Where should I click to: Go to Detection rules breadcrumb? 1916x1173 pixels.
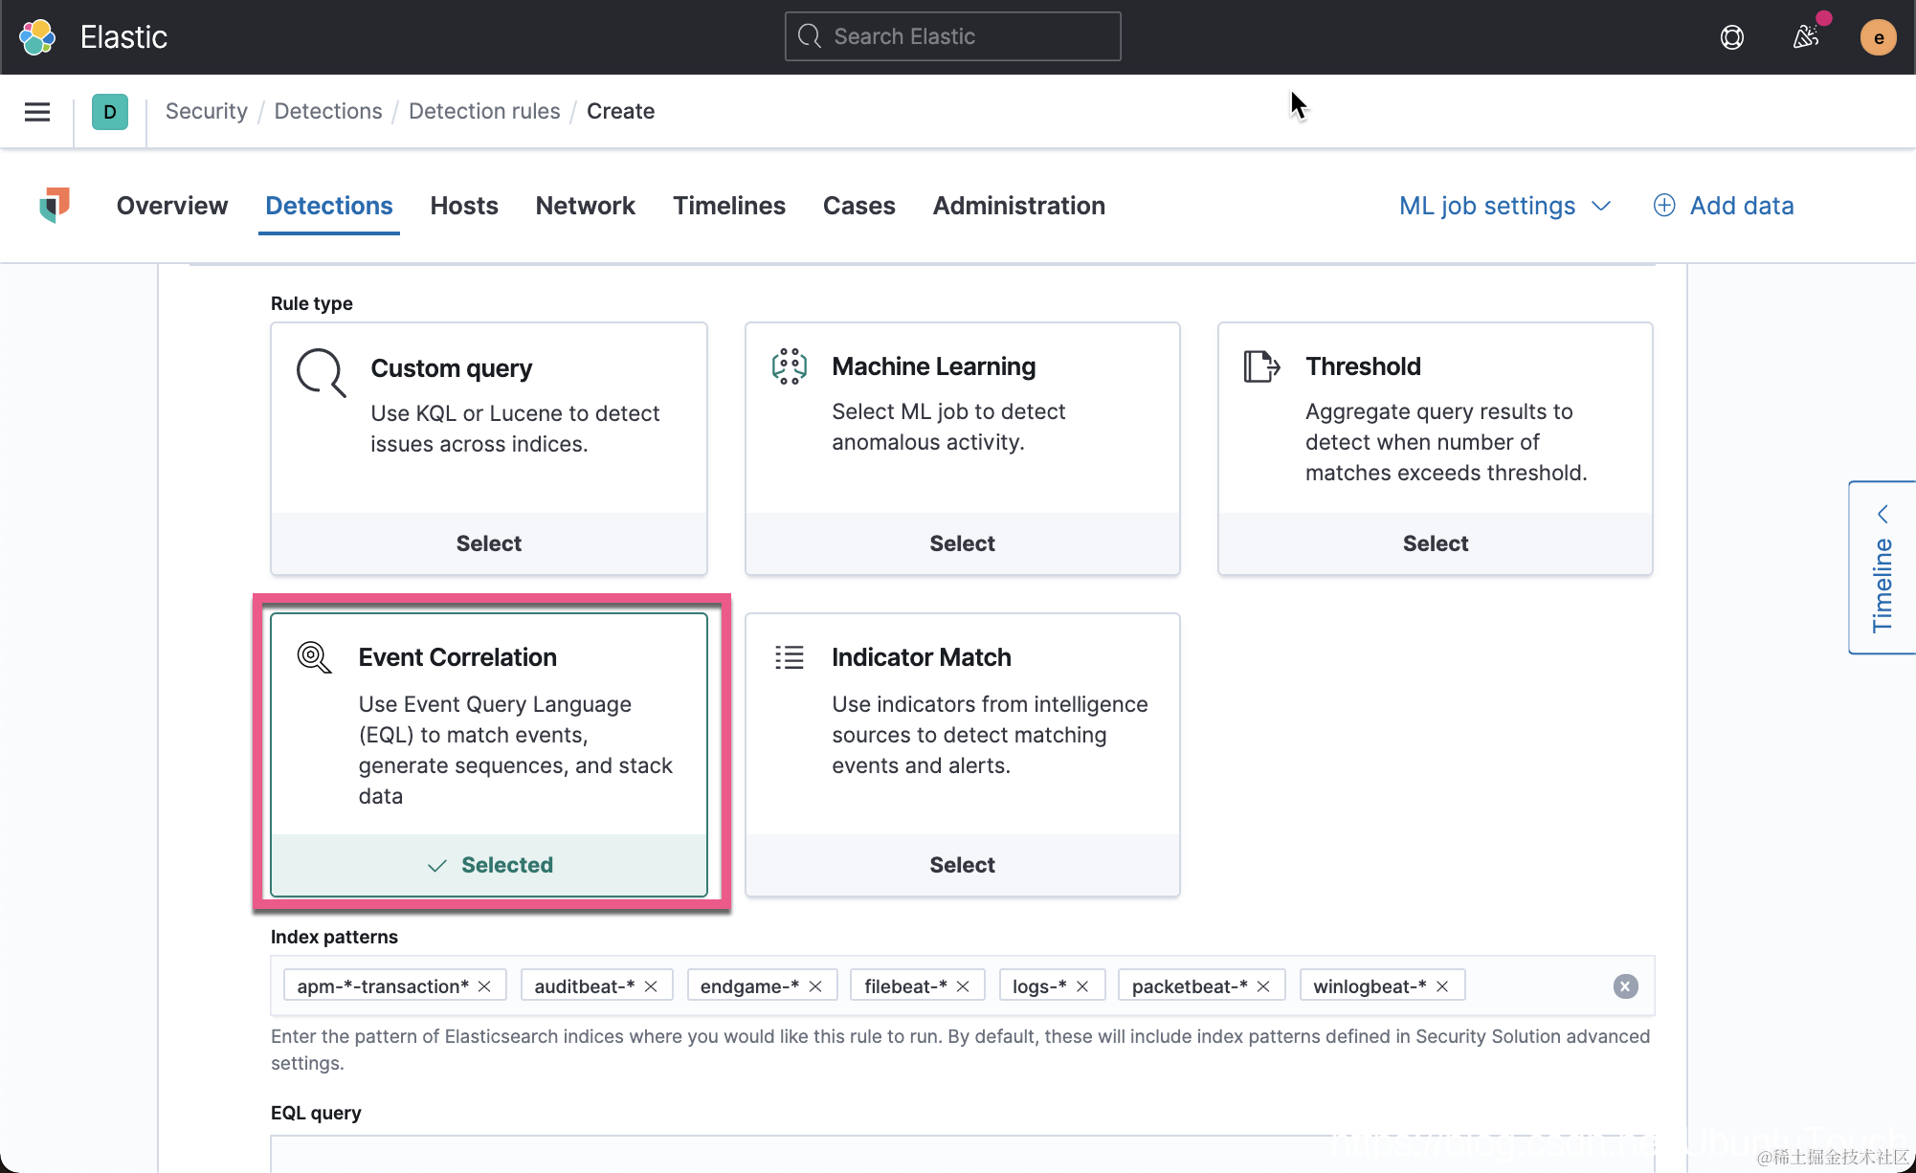coord(484,111)
